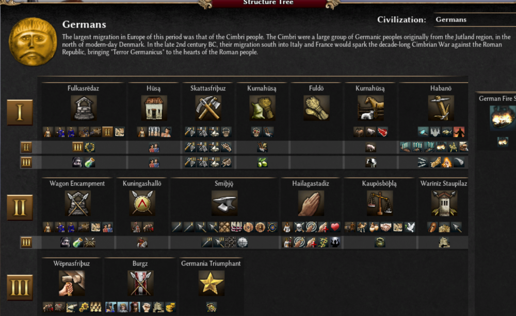Viewport: 516px width, 316px height.
Task: Select the Habanō dock crane icon
Action: (441, 108)
